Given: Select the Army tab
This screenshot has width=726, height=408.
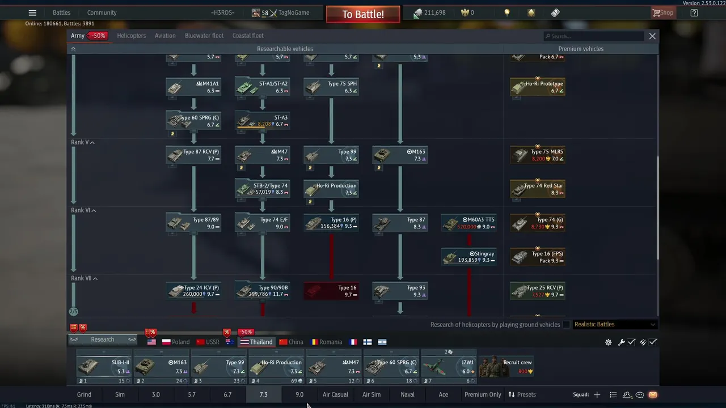Looking at the screenshot, I should click(78, 36).
